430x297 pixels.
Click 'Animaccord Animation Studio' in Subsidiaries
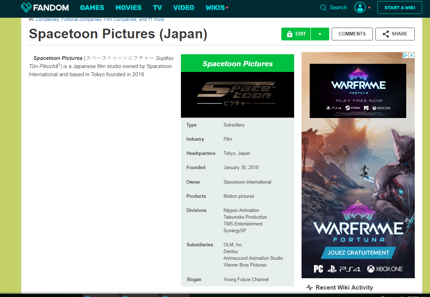pyautogui.click(x=253, y=258)
